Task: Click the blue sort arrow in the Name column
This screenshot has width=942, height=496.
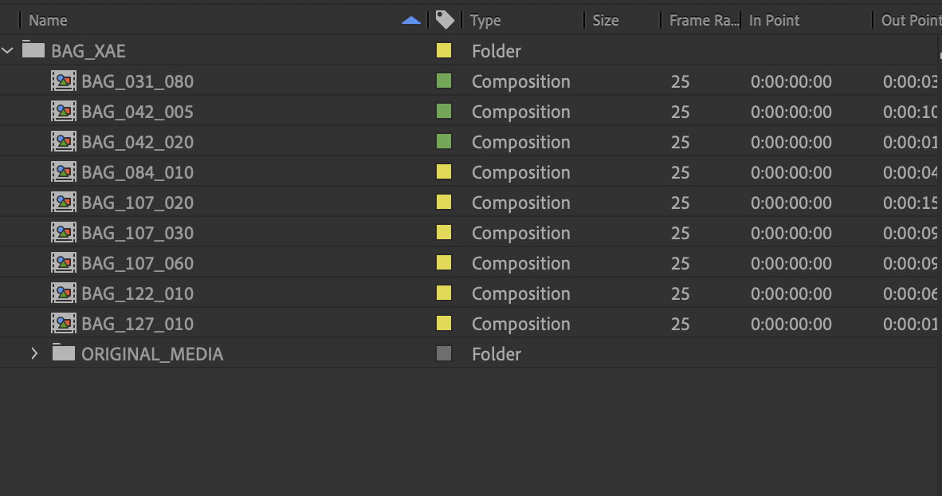Action: pos(411,21)
